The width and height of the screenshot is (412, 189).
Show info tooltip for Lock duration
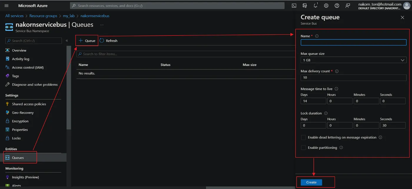(x=326, y=113)
